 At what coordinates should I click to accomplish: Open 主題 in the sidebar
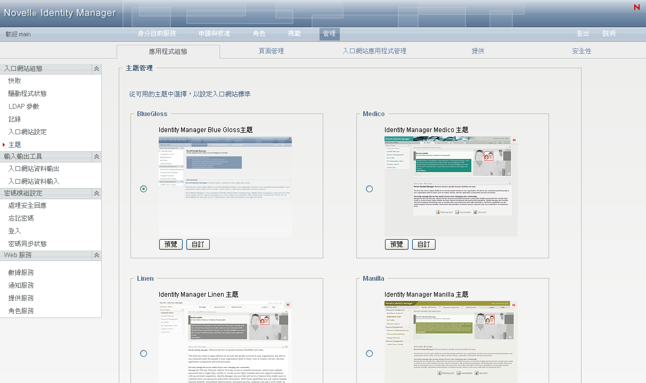pyautogui.click(x=15, y=145)
